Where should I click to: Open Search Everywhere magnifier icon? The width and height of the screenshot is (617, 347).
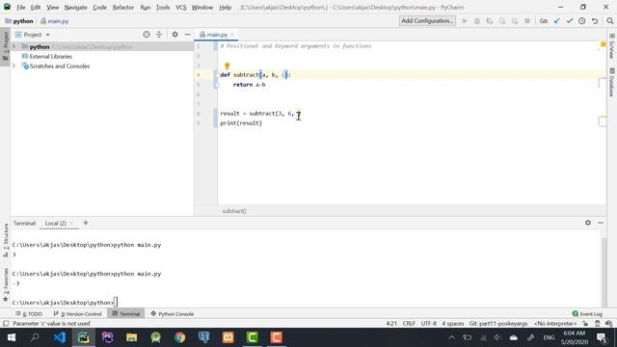coord(610,21)
